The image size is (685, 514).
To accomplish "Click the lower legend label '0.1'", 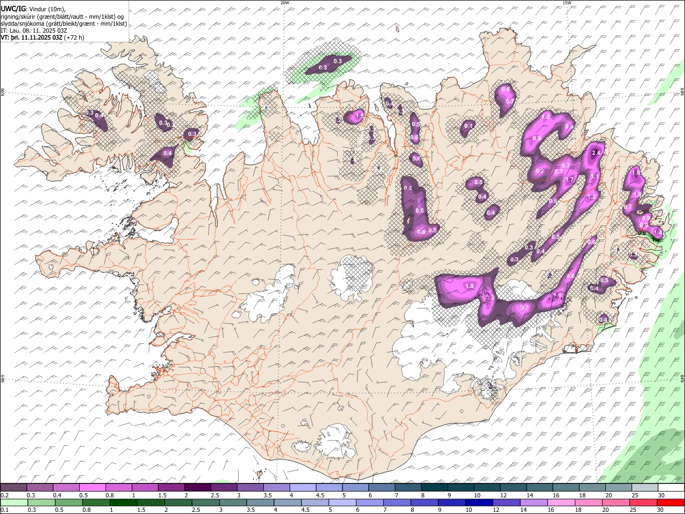I will click(x=4, y=510).
